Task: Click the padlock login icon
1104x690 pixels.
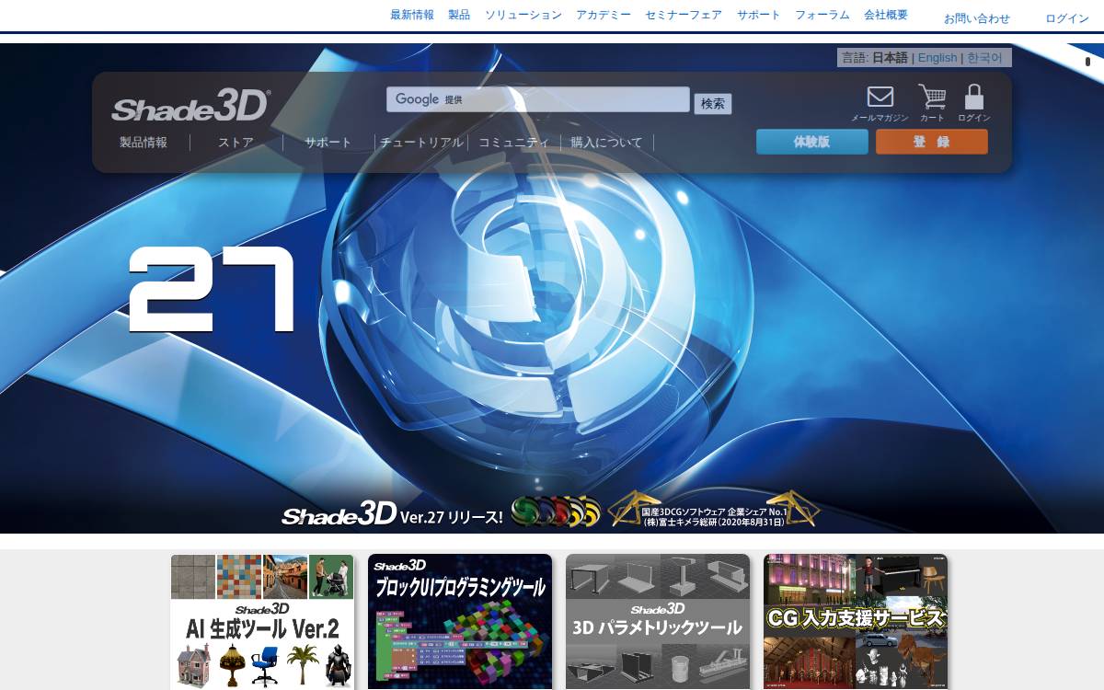Action: coord(974,97)
